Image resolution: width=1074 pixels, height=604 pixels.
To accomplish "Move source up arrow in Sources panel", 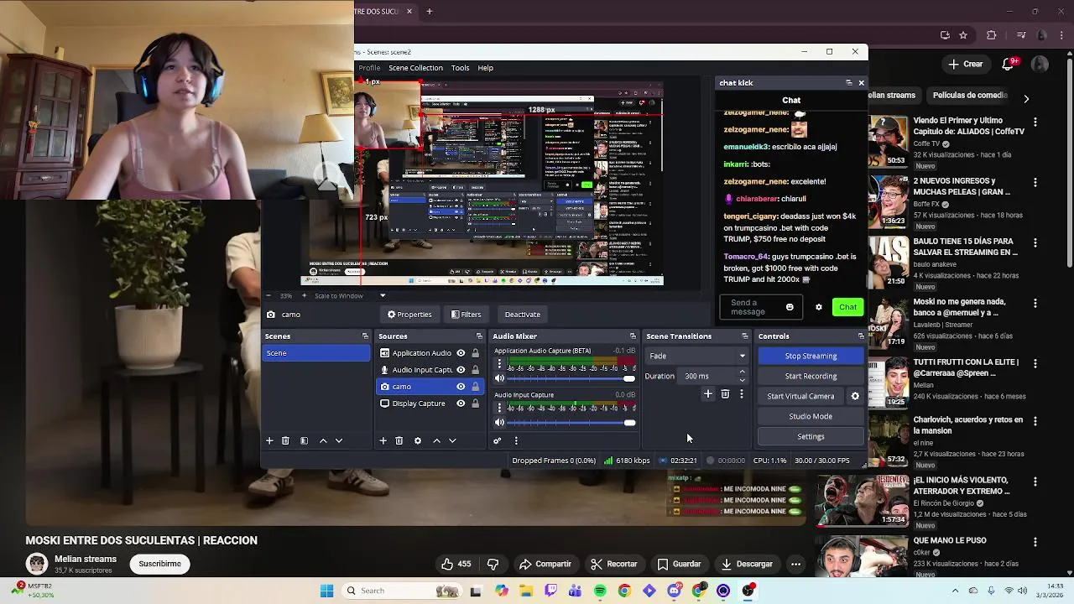I will tap(436, 440).
